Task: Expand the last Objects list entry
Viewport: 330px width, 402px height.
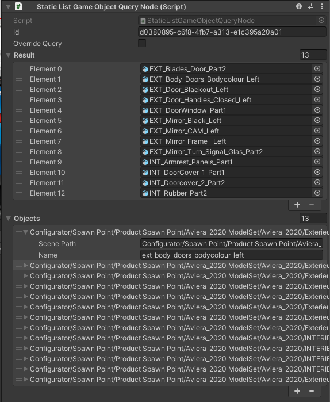Action: [25, 379]
